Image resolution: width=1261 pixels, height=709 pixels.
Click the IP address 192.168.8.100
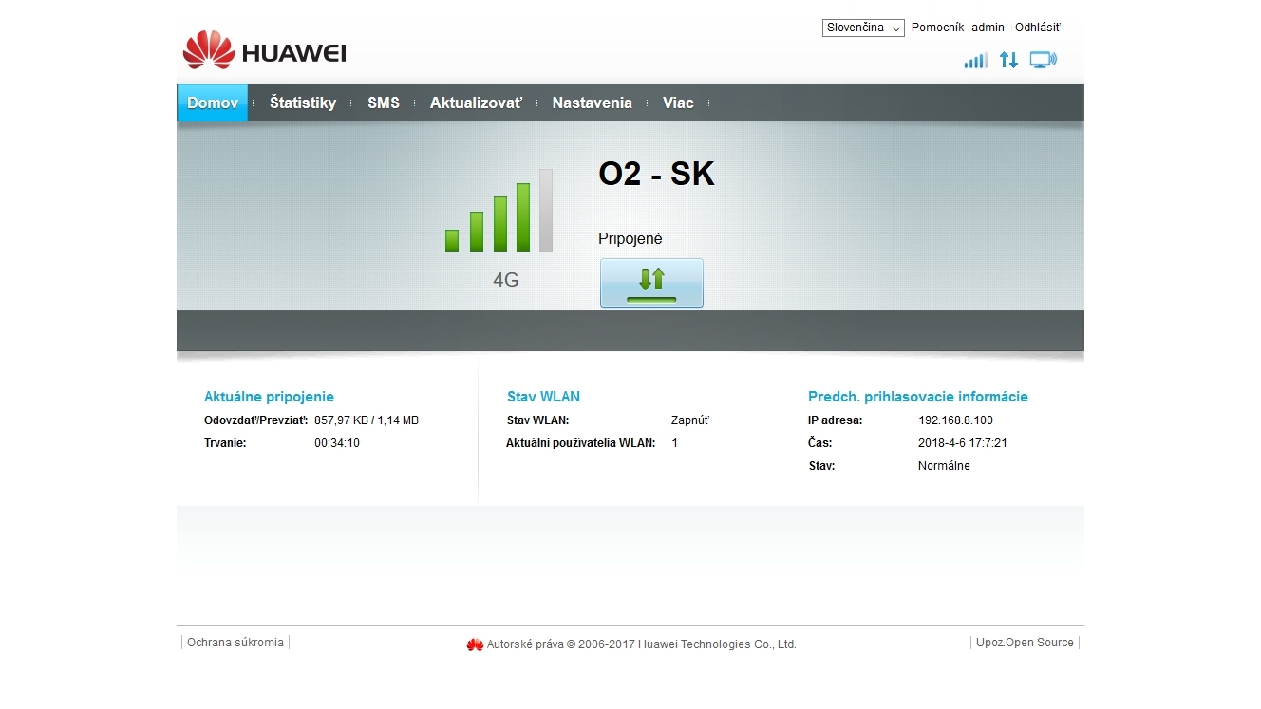[955, 420]
